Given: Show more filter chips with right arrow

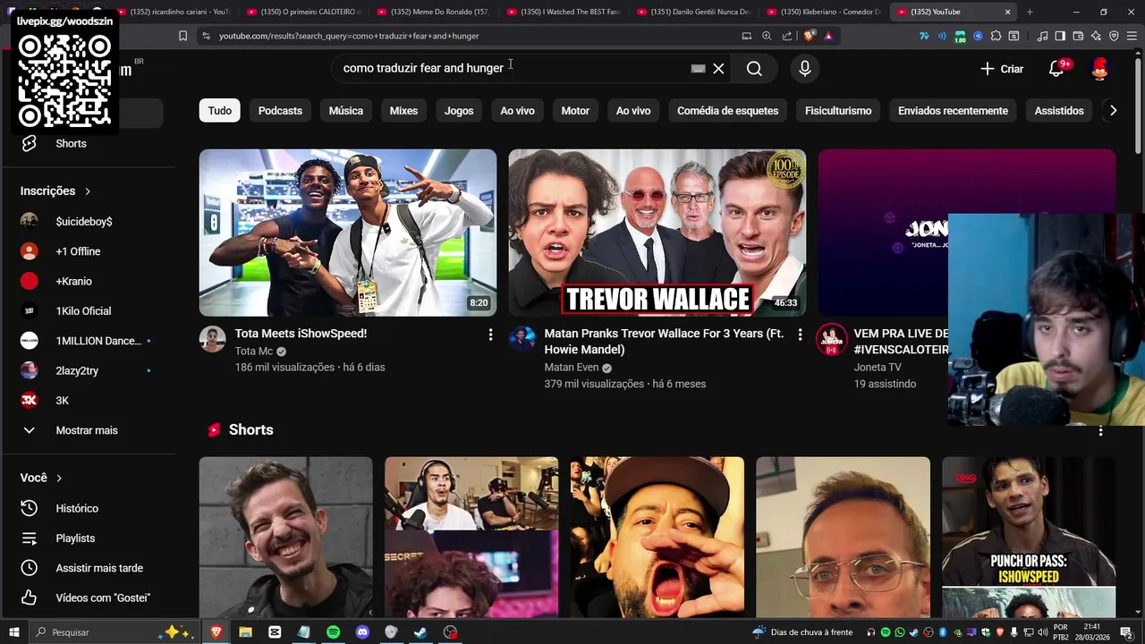Looking at the screenshot, I should 1113,111.
